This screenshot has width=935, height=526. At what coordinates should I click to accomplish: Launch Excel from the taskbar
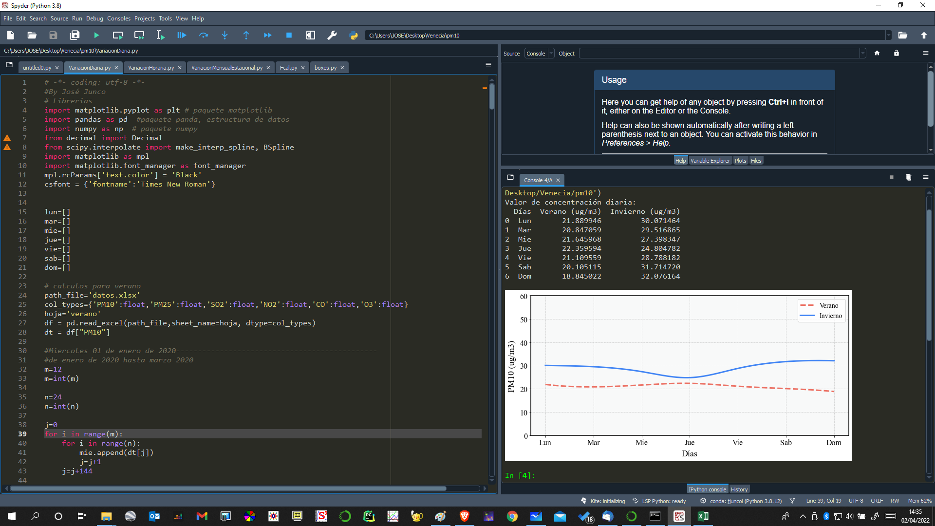[x=703, y=516]
